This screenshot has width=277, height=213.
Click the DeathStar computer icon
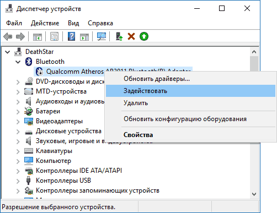(18, 52)
